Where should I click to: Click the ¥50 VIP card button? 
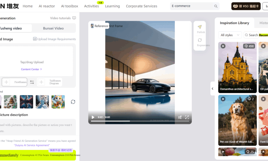click(x=250, y=6)
